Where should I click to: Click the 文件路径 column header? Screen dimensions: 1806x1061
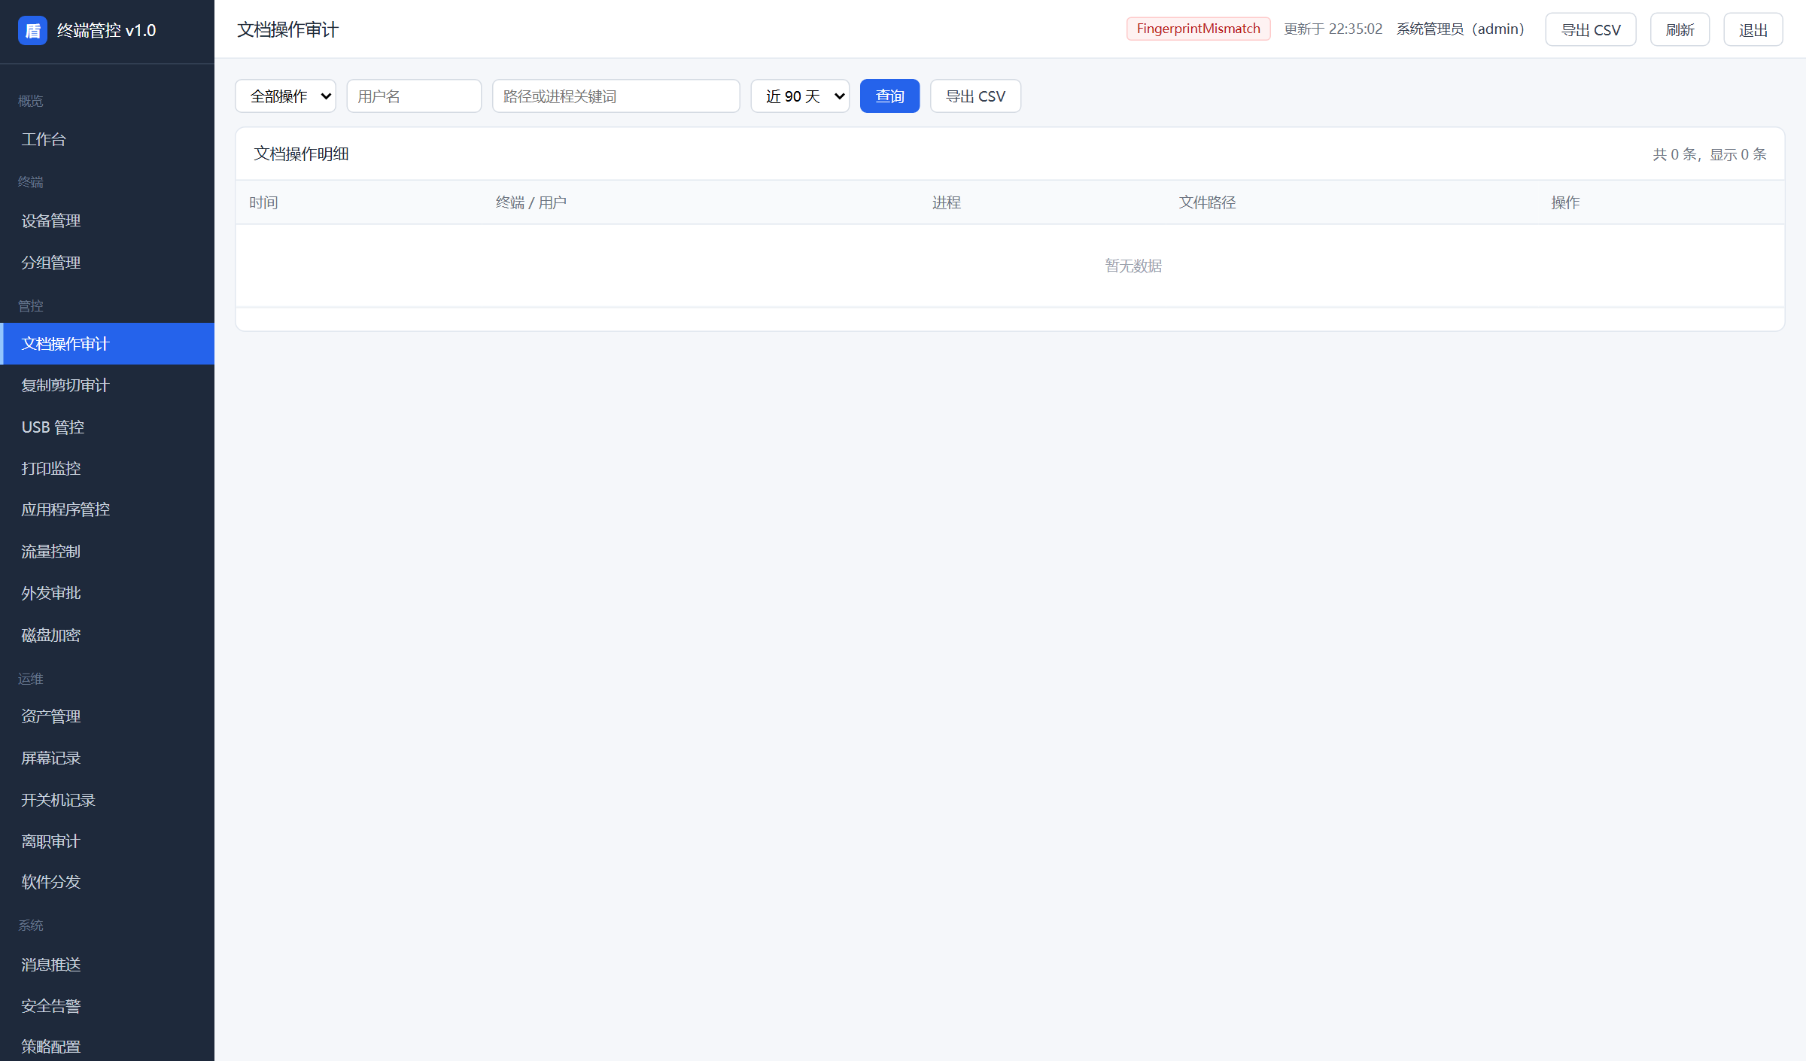click(x=1208, y=202)
